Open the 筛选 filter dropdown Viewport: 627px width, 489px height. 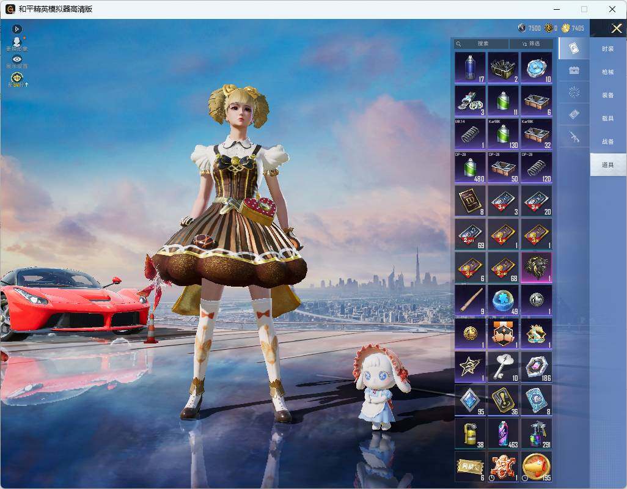coord(531,43)
